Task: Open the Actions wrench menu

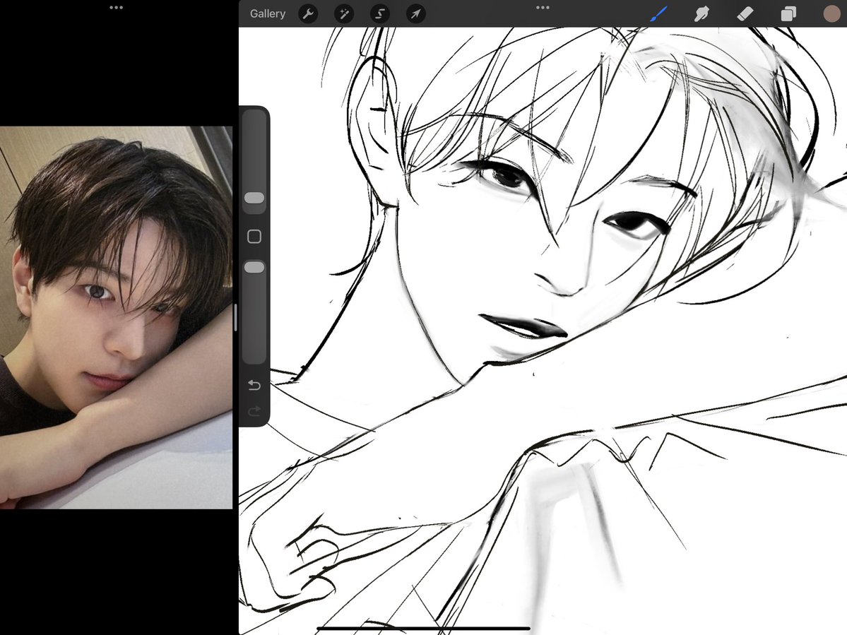Action: 309,13
